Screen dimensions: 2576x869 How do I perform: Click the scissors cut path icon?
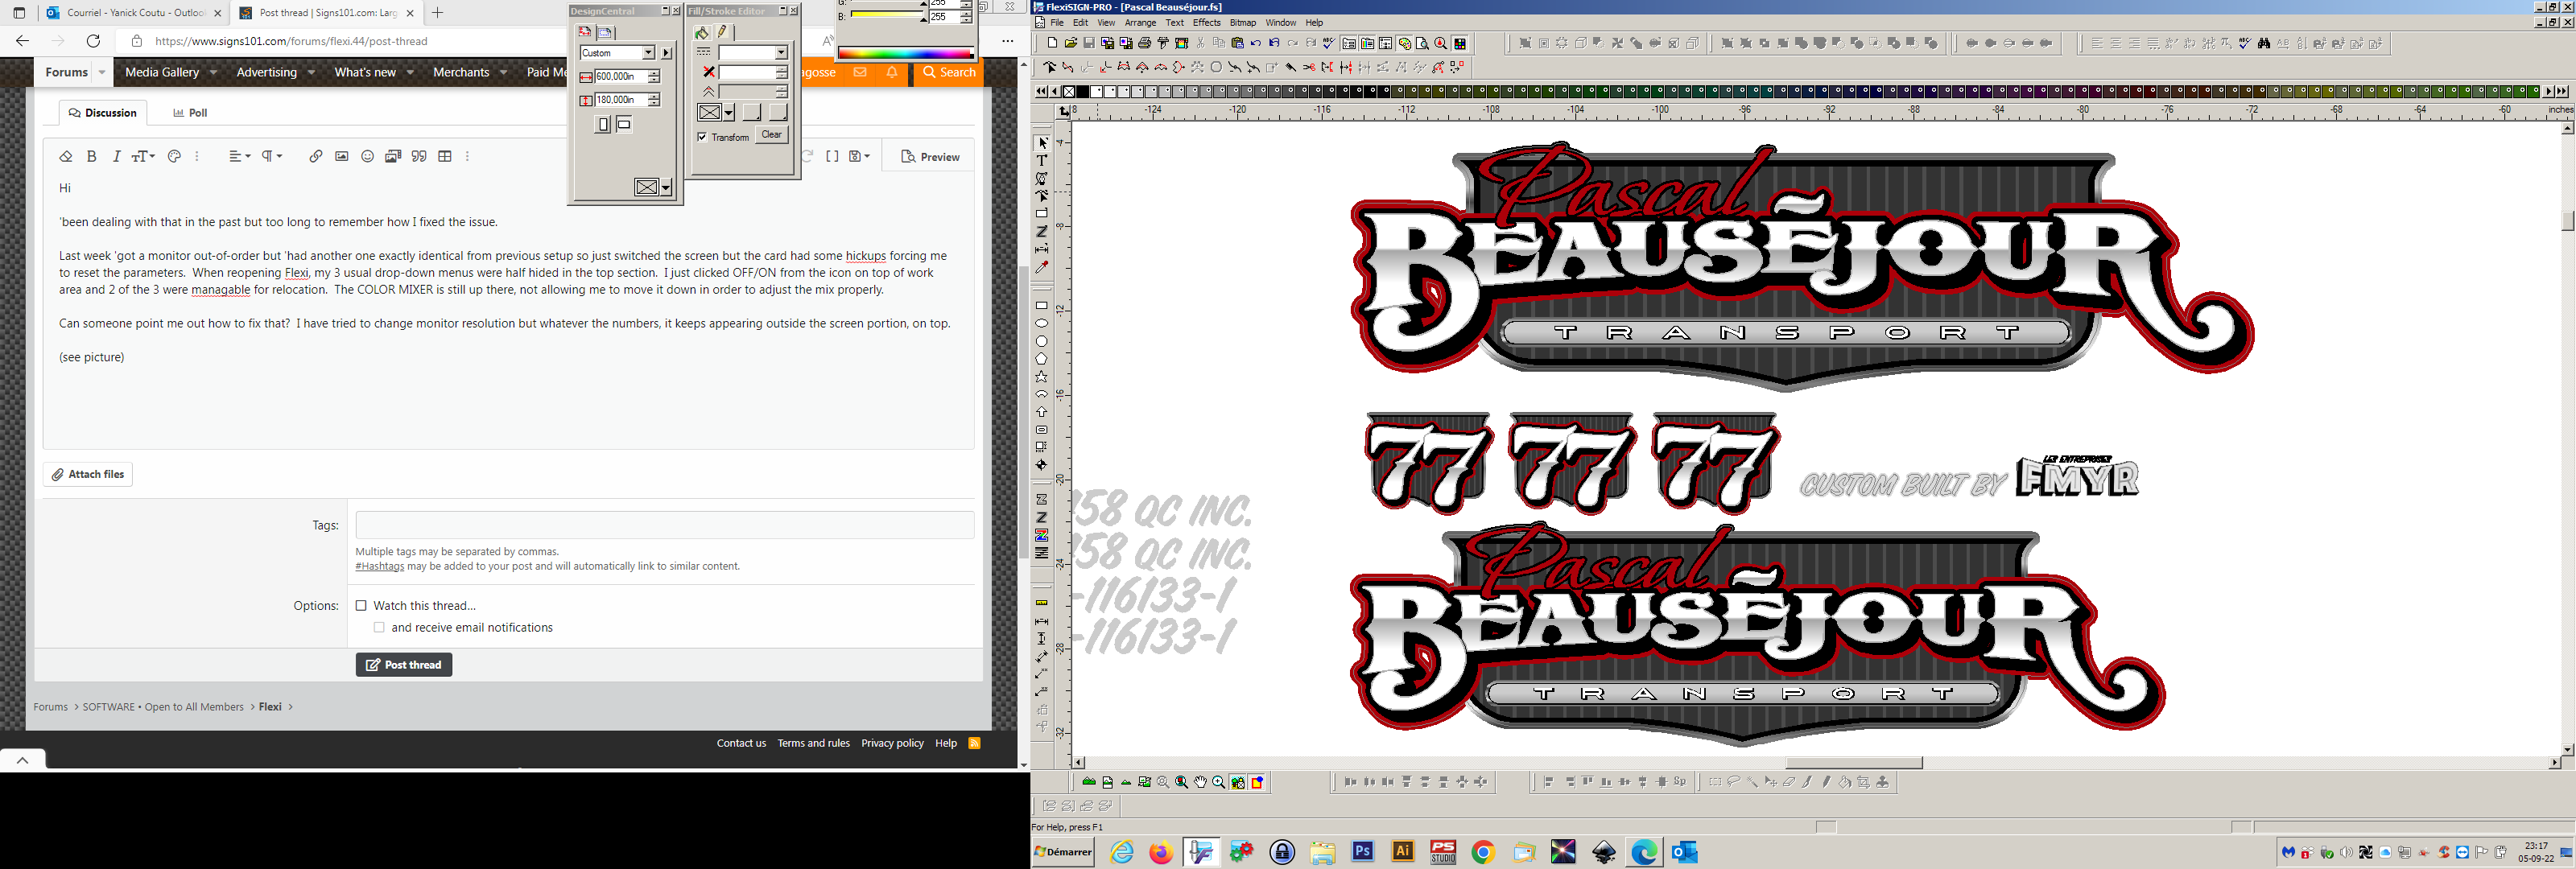coord(1309,68)
